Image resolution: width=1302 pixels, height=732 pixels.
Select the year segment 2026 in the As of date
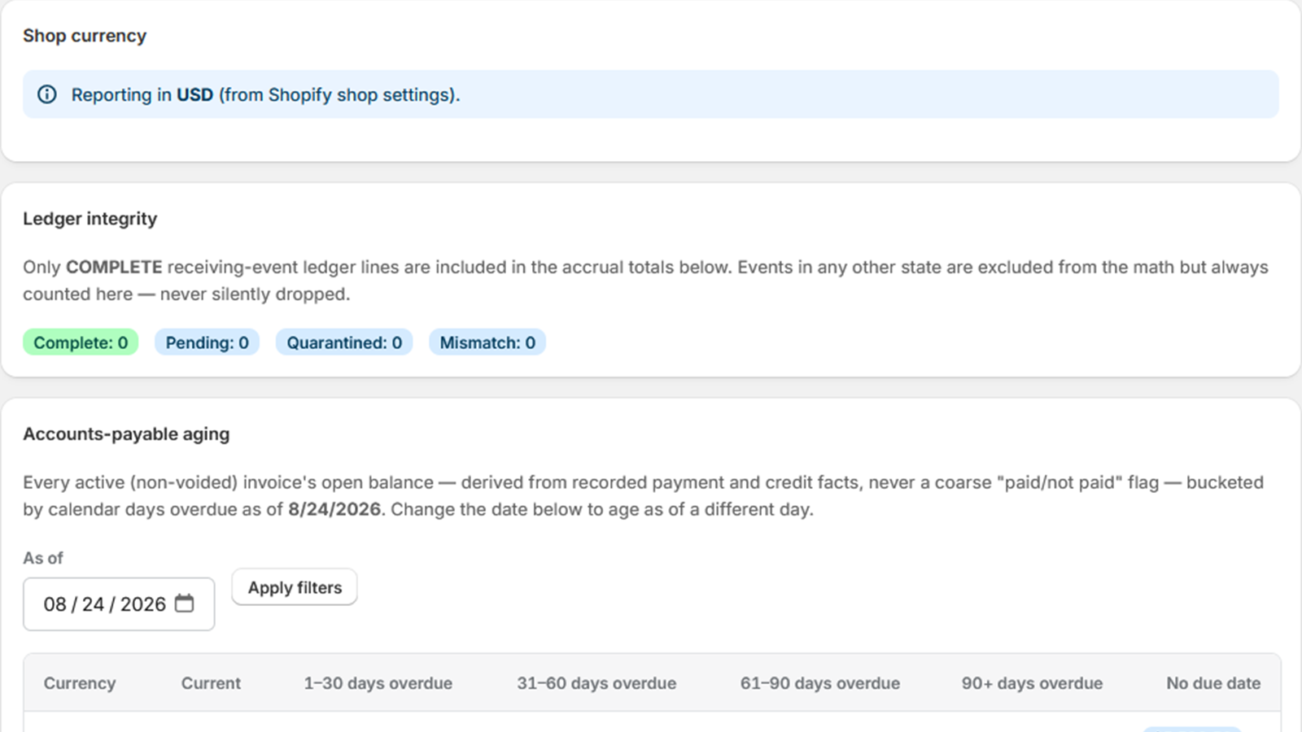143,604
